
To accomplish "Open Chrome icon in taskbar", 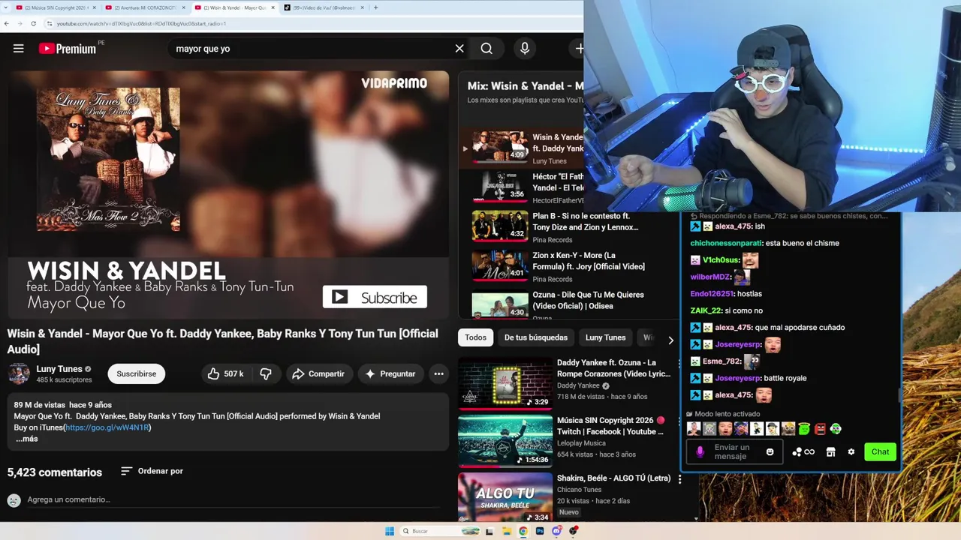I will point(523,531).
